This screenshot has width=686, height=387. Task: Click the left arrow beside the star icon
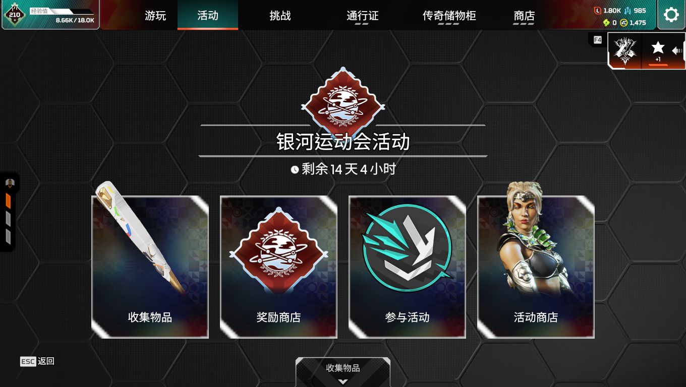[677, 51]
